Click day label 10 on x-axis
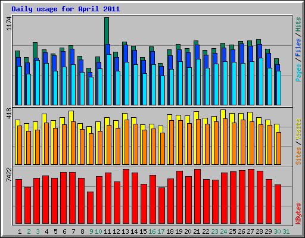This screenshot has height=238, width=305. click(98, 231)
